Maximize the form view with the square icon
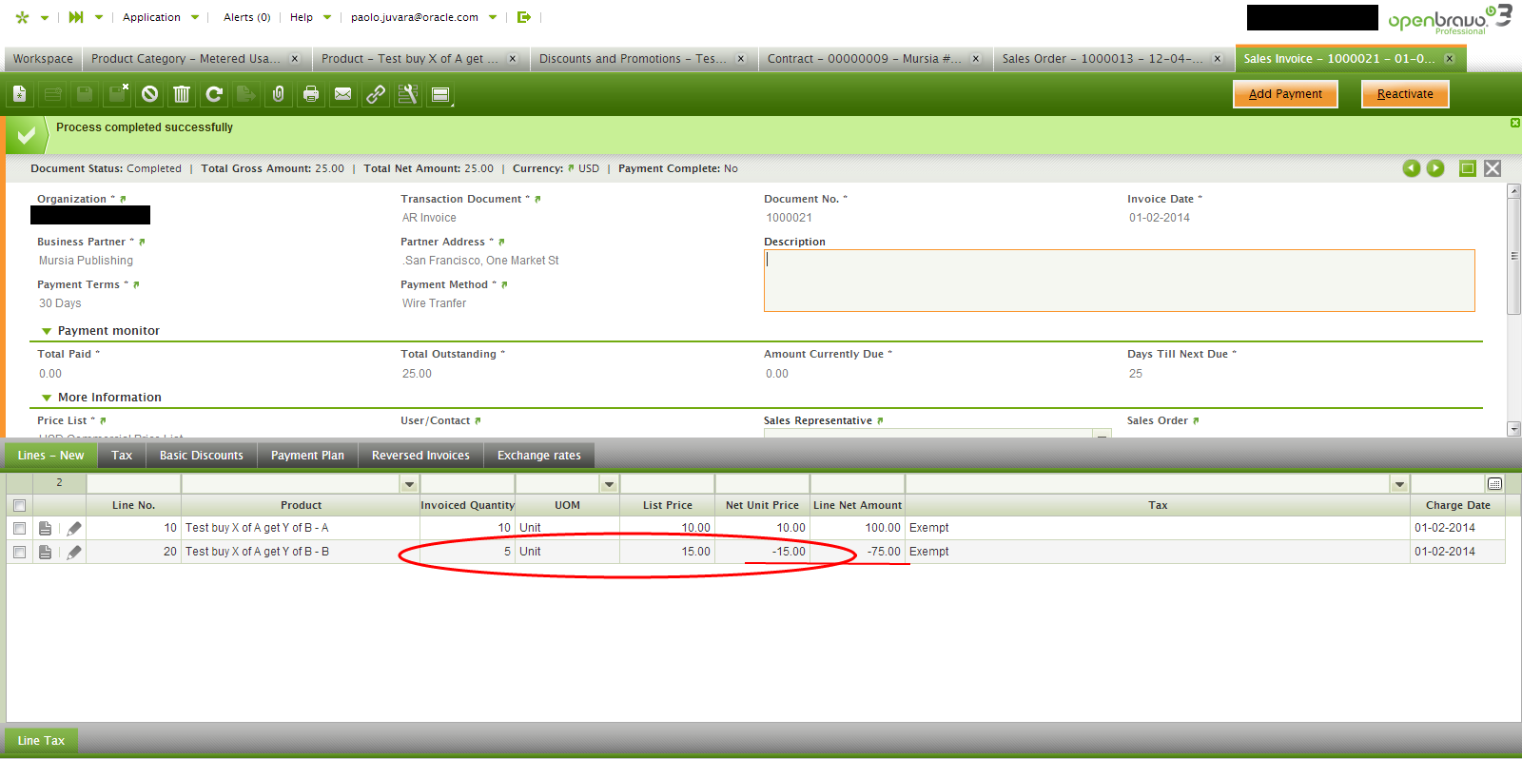Screen dimensions: 1522x759 pos(1468,168)
